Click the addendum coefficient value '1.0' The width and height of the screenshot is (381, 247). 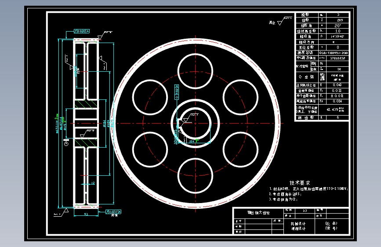[x=338, y=31]
